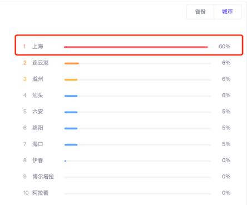Image resolution: width=247 pixels, height=205 pixels.
Task: Click the 5% value for 绵阳
Action: [226, 128]
